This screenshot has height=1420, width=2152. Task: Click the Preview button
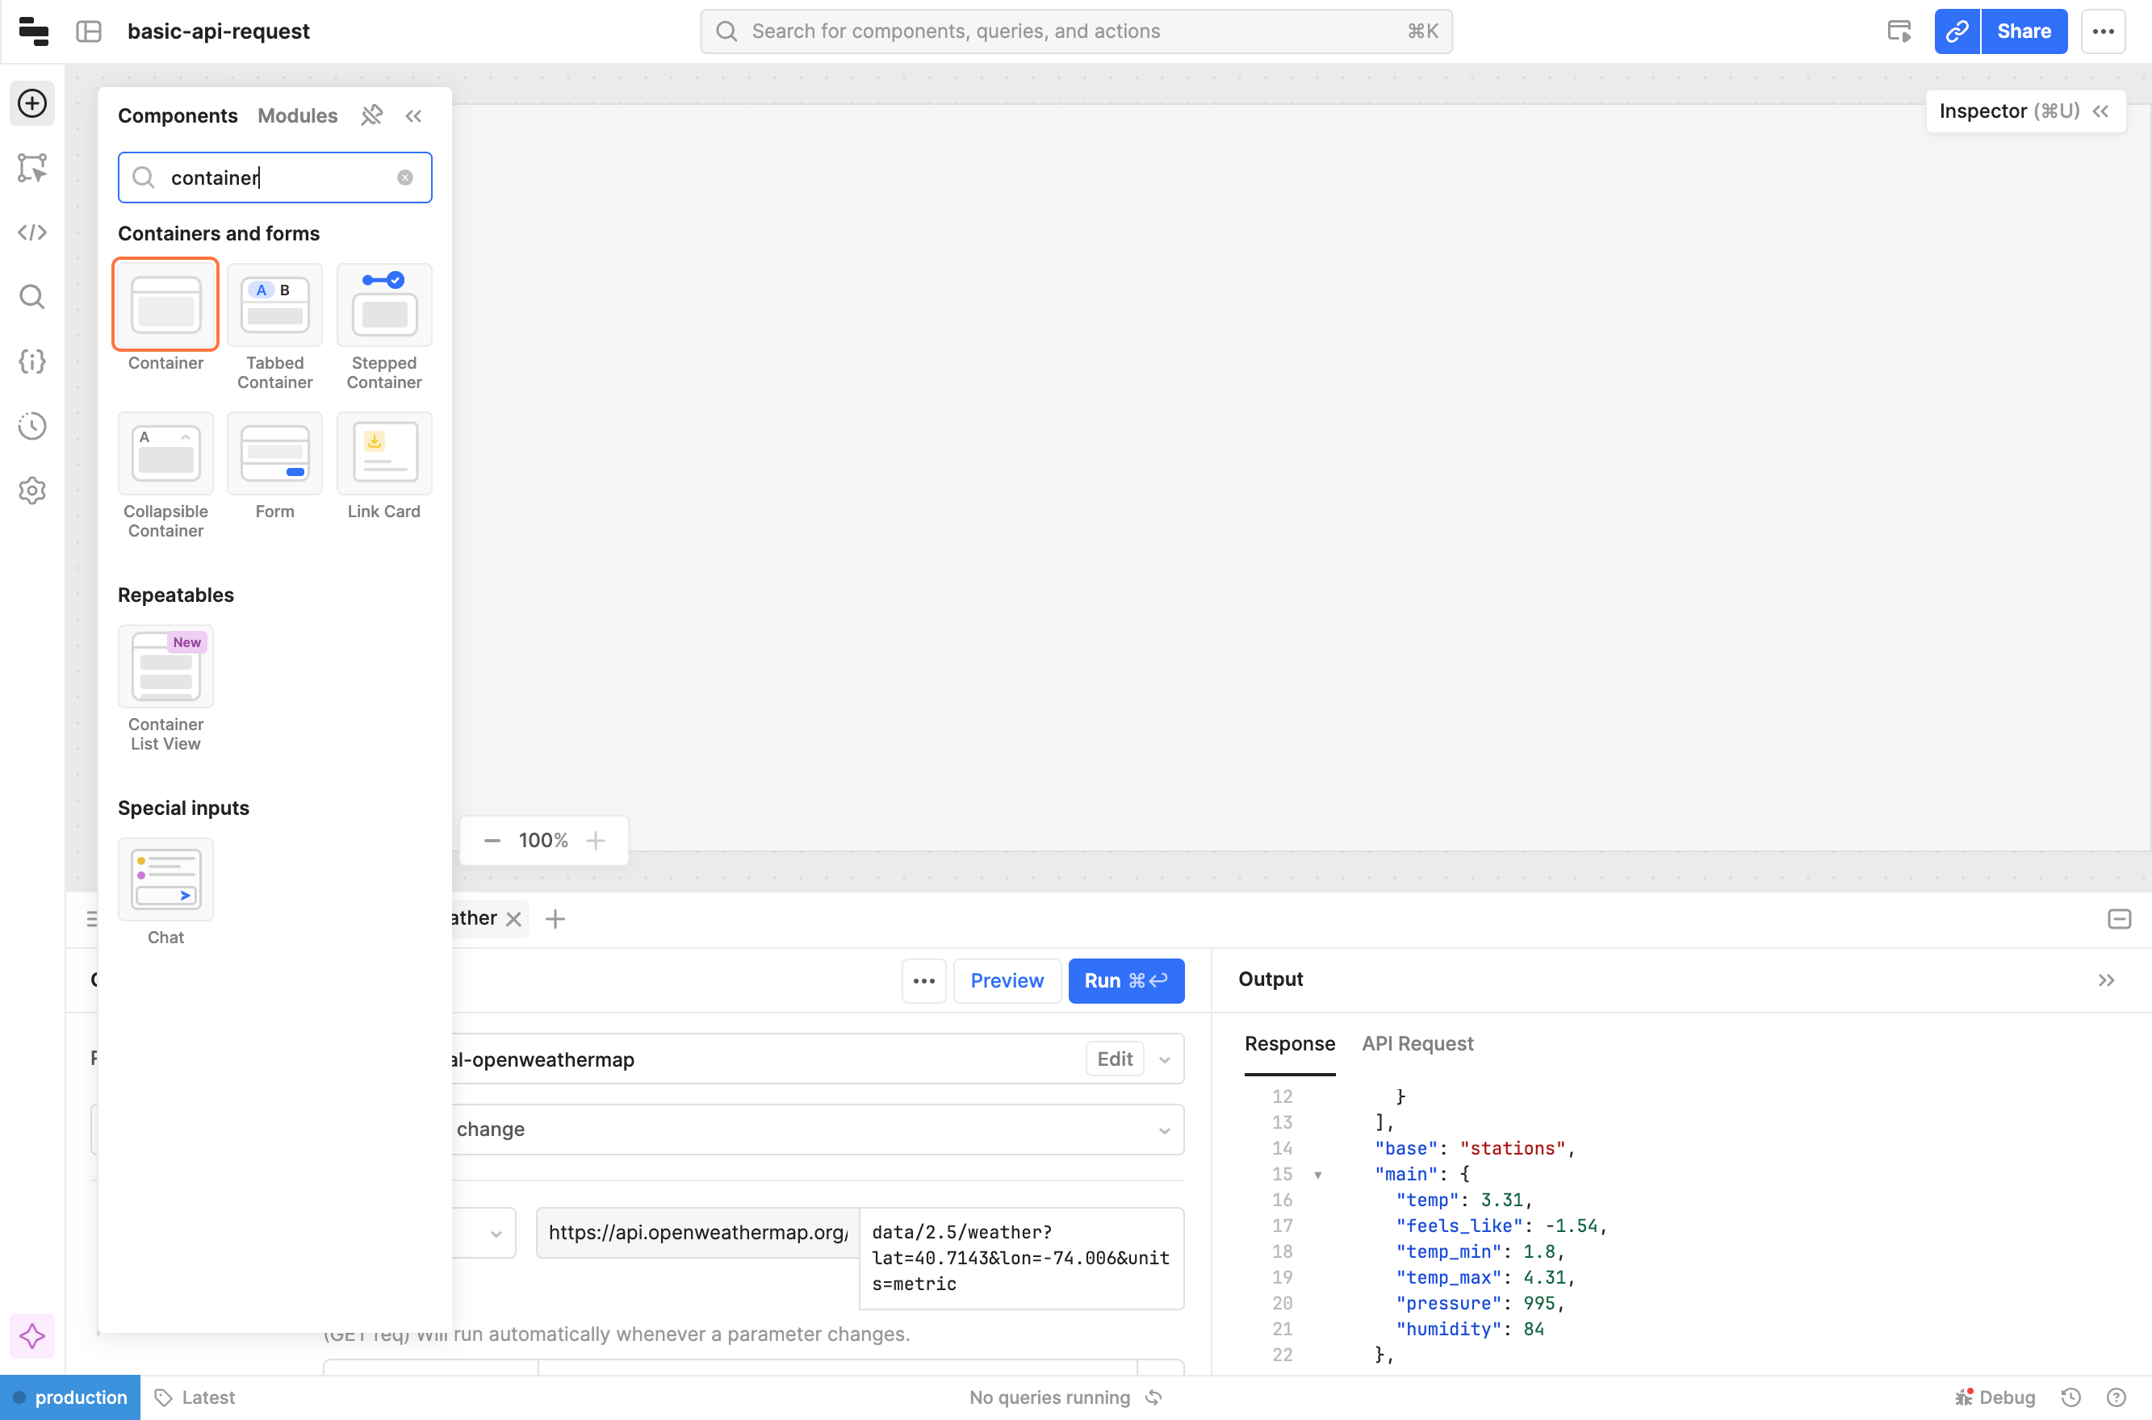[1007, 981]
